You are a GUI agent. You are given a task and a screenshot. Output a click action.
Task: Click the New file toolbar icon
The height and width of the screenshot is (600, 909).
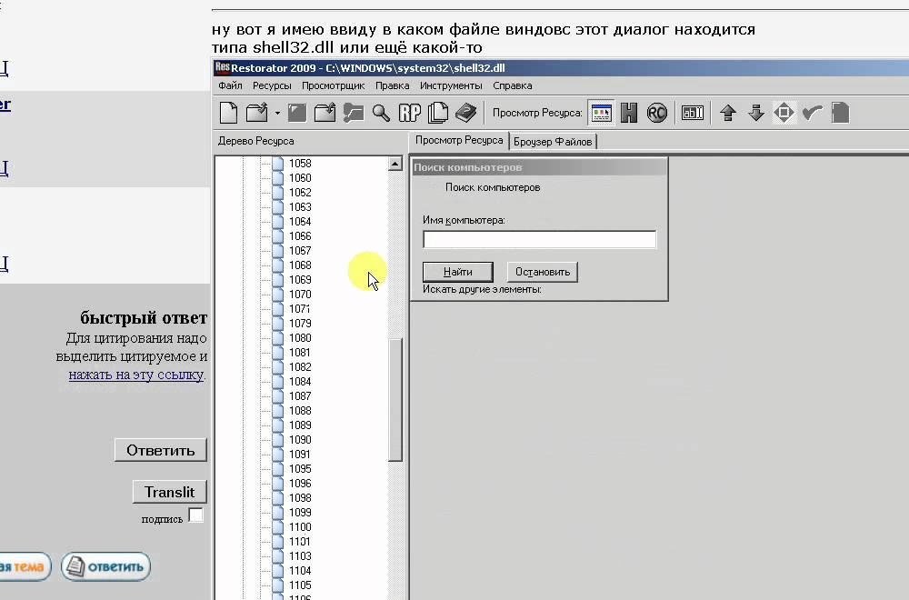228,113
